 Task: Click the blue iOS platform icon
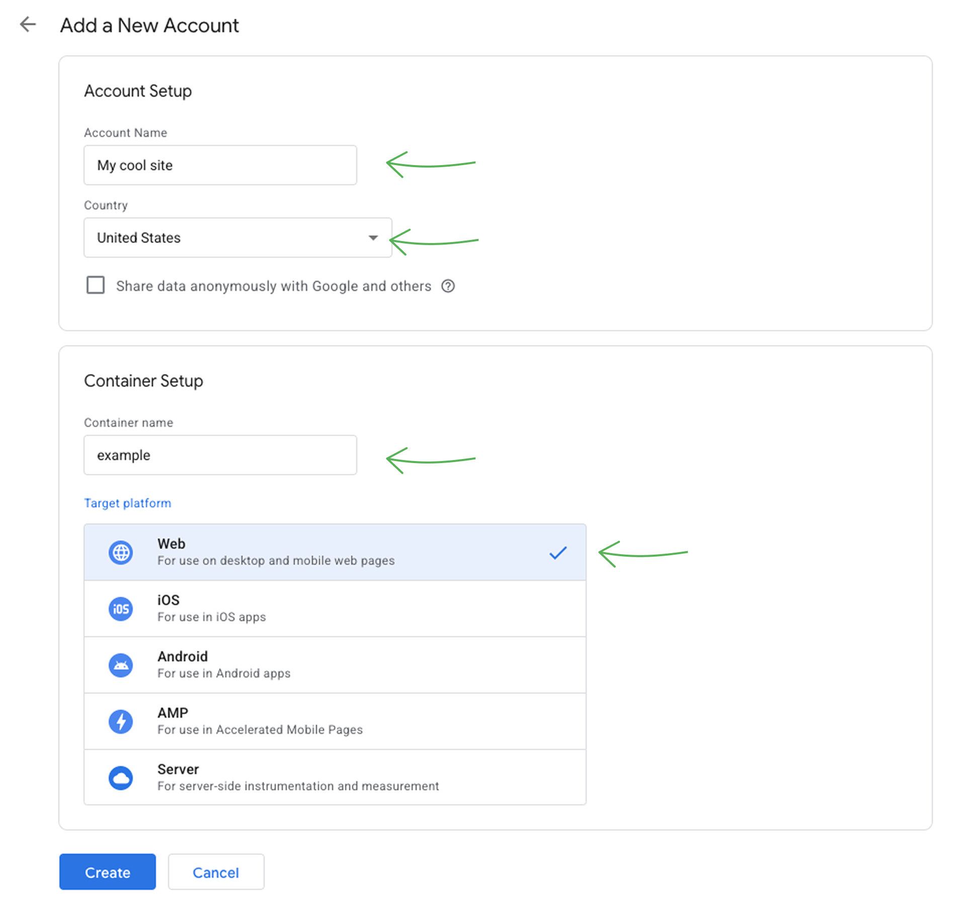point(121,609)
